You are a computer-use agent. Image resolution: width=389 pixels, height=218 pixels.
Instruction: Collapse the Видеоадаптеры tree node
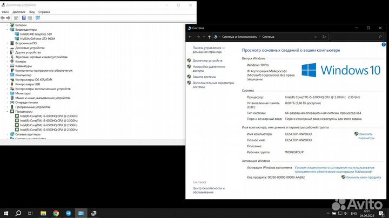pos(7,30)
